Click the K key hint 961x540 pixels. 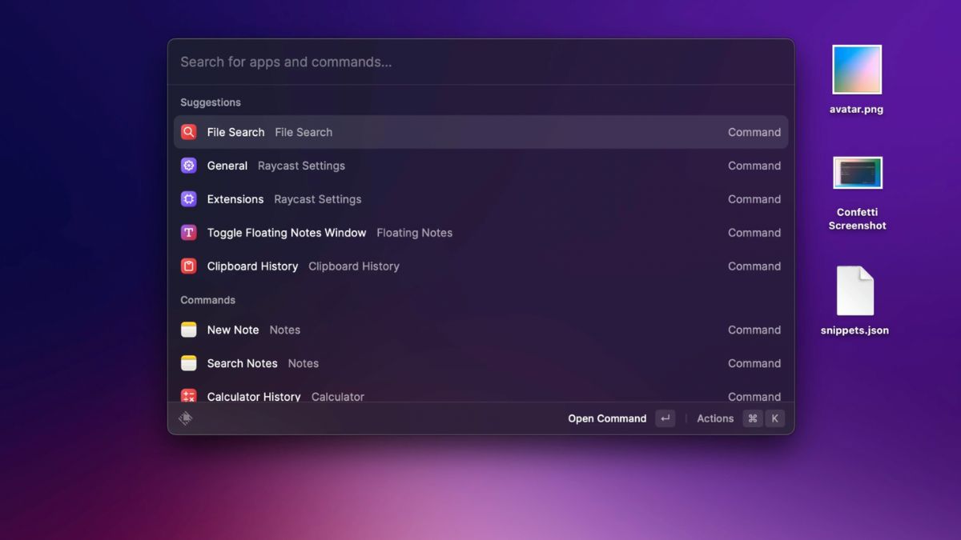click(x=774, y=418)
